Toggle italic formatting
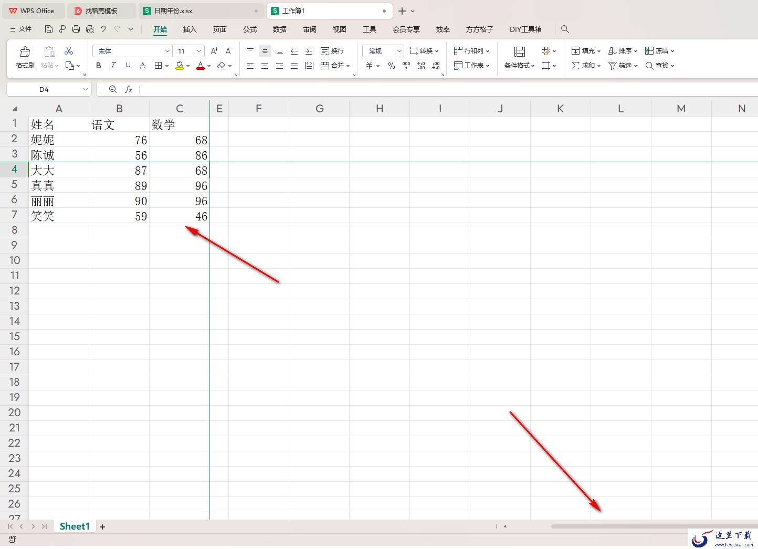The height and width of the screenshot is (549, 758). (113, 66)
